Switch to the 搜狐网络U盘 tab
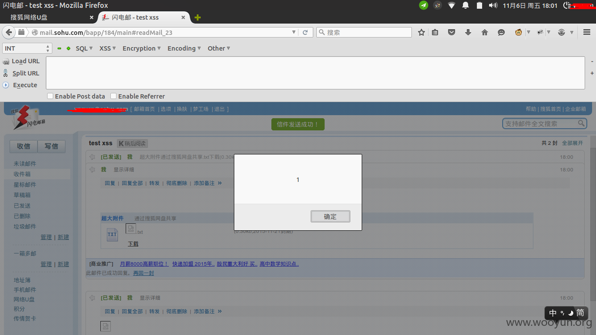The height and width of the screenshot is (335, 596). (x=49, y=17)
